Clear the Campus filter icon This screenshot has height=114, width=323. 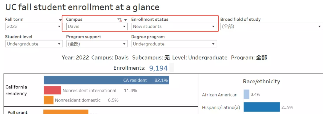pos(119,20)
